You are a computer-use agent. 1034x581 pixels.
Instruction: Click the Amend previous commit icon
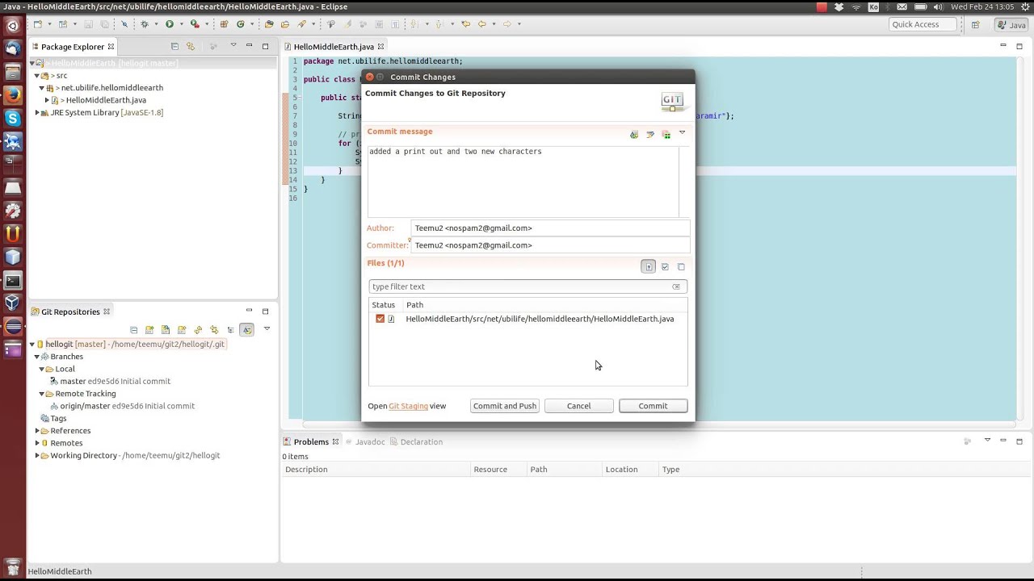pyautogui.click(x=634, y=134)
